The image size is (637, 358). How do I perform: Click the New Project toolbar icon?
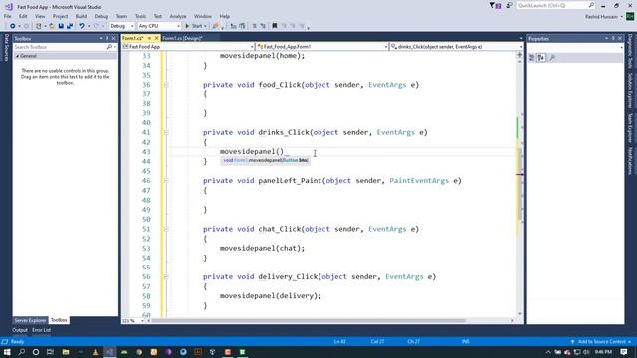pyautogui.click(x=38, y=26)
